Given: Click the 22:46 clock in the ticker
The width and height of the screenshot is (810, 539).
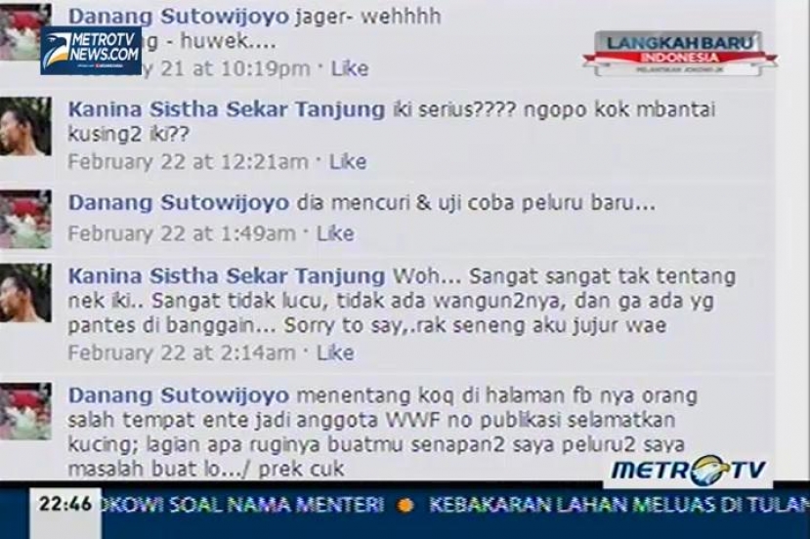Looking at the screenshot, I should (65, 504).
